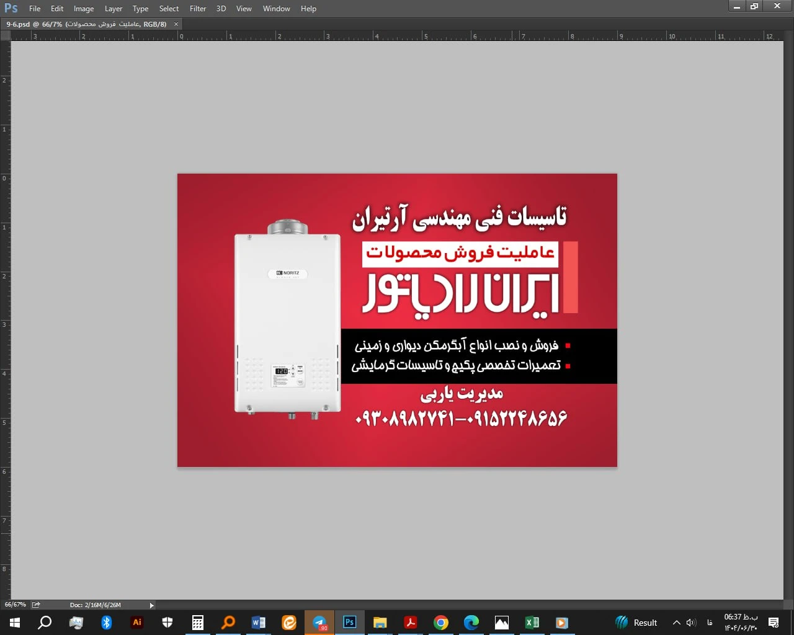
Task: Click the export/share icon in status bar
Action: pyautogui.click(x=36, y=605)
